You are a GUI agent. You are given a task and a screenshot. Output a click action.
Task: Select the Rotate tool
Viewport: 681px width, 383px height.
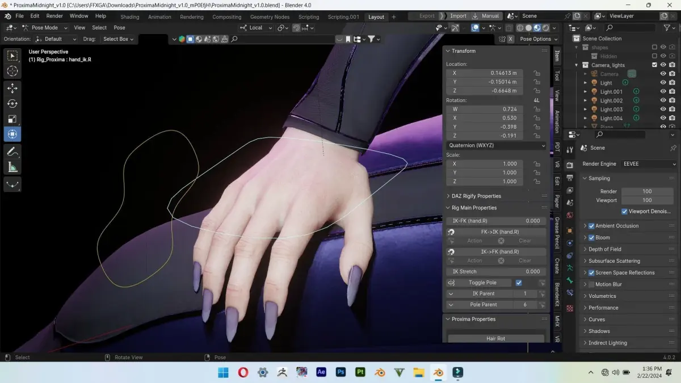(12, 103)
